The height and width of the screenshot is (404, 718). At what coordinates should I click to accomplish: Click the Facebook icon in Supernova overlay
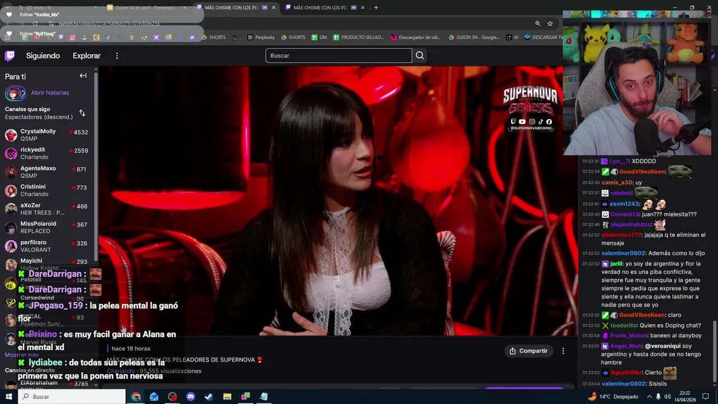pyautogui.click(x=549, y=122)
